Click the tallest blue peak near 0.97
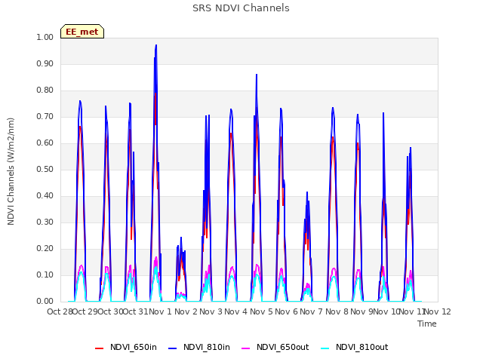 156,45
